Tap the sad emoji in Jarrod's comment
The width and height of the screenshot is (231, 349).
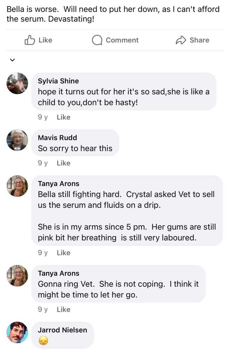pyautogui.click(x=43, y=341)
